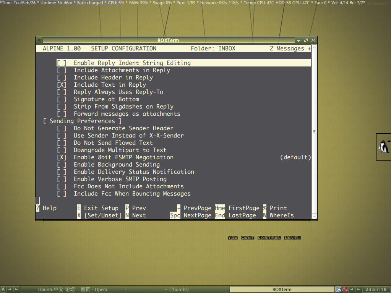Click the "SETUP CONFIGURATION" title text
Screen dimensions: 391x293
[x=124, y=49]
